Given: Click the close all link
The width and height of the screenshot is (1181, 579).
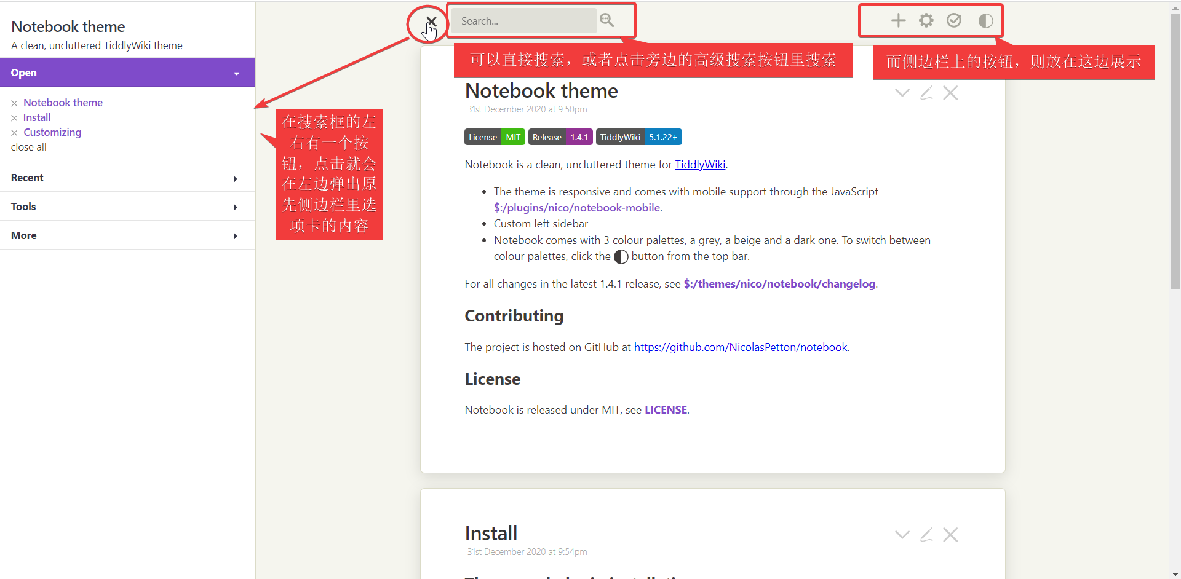Looking at the screenshot, I should (x=28, y=147).
